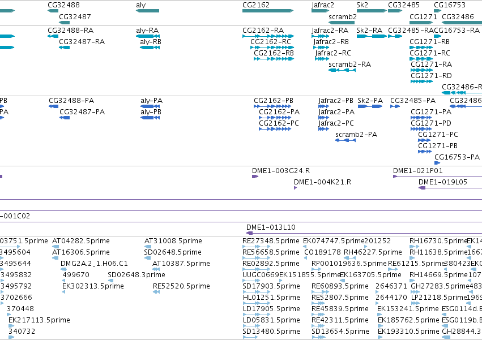
Task: Select the CG32488 gene glyph
Action: (x=53, y=11)
